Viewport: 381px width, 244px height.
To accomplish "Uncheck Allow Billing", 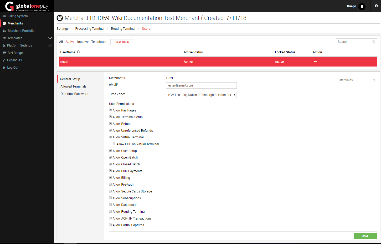I will point(110,177).
